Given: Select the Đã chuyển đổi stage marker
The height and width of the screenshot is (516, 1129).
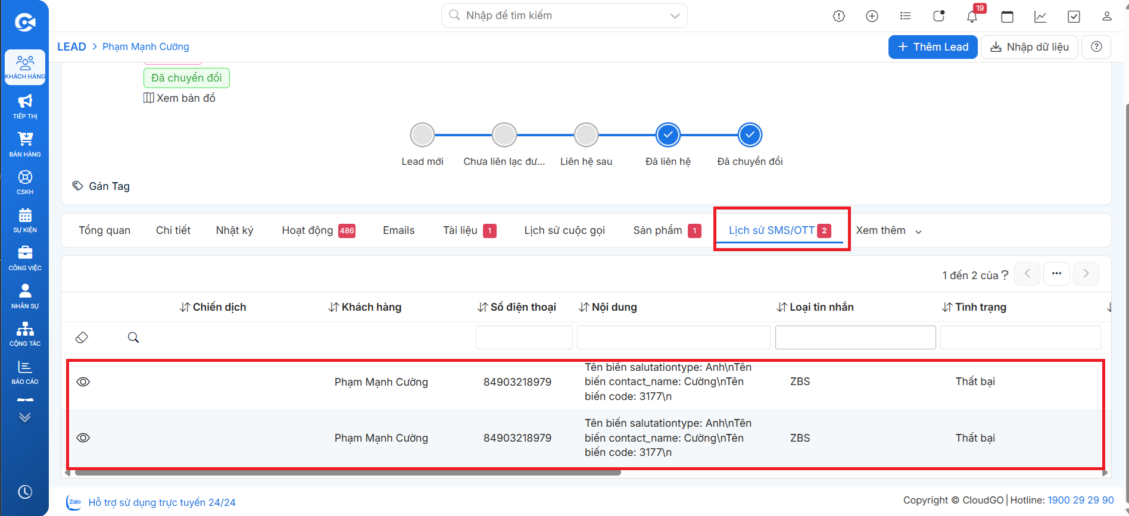Looking at the screenshot, I should pyautogui.click(x=750, y=135).
